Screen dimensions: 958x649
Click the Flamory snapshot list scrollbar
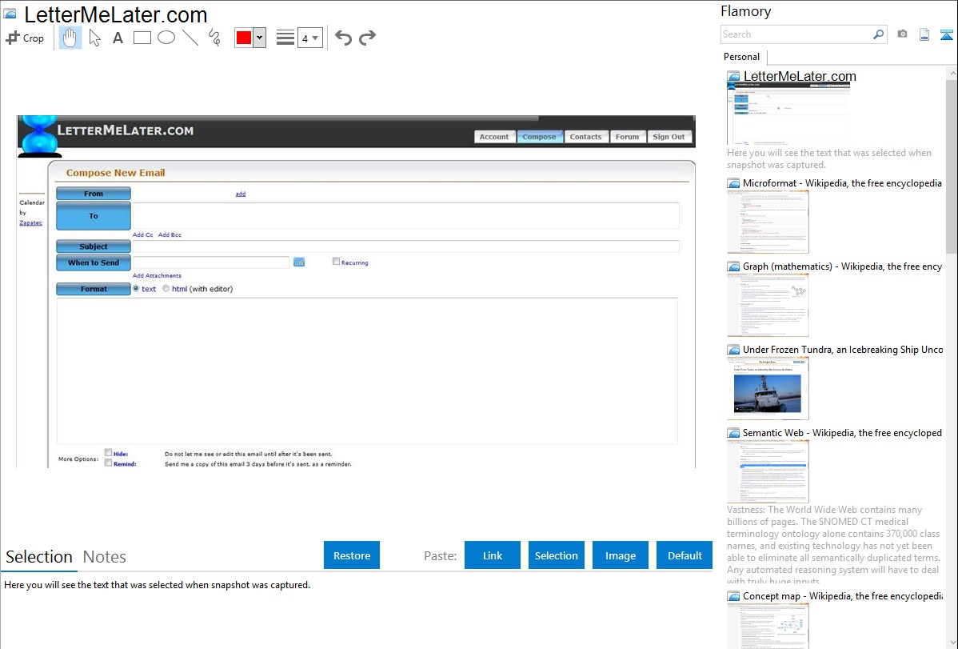(952, 165)
